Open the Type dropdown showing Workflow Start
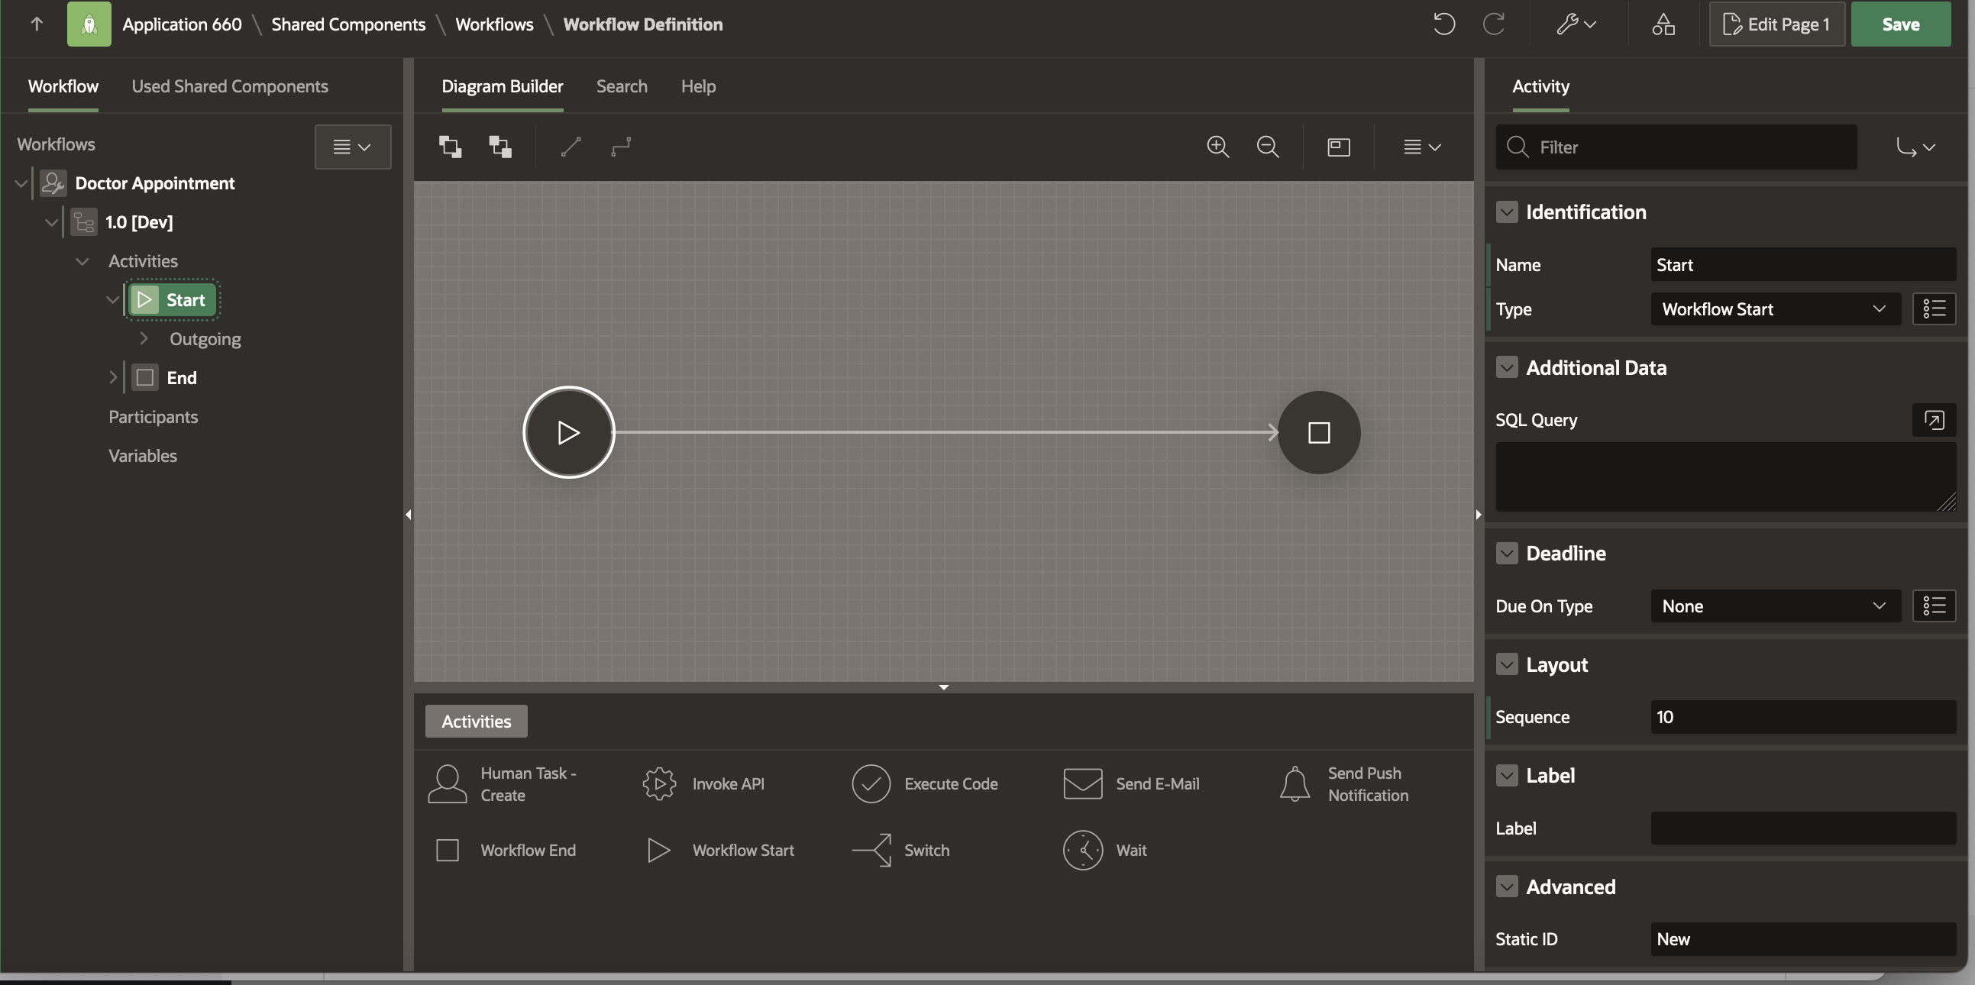The width and height of the screenshot is (1975, 985). 1774,309
